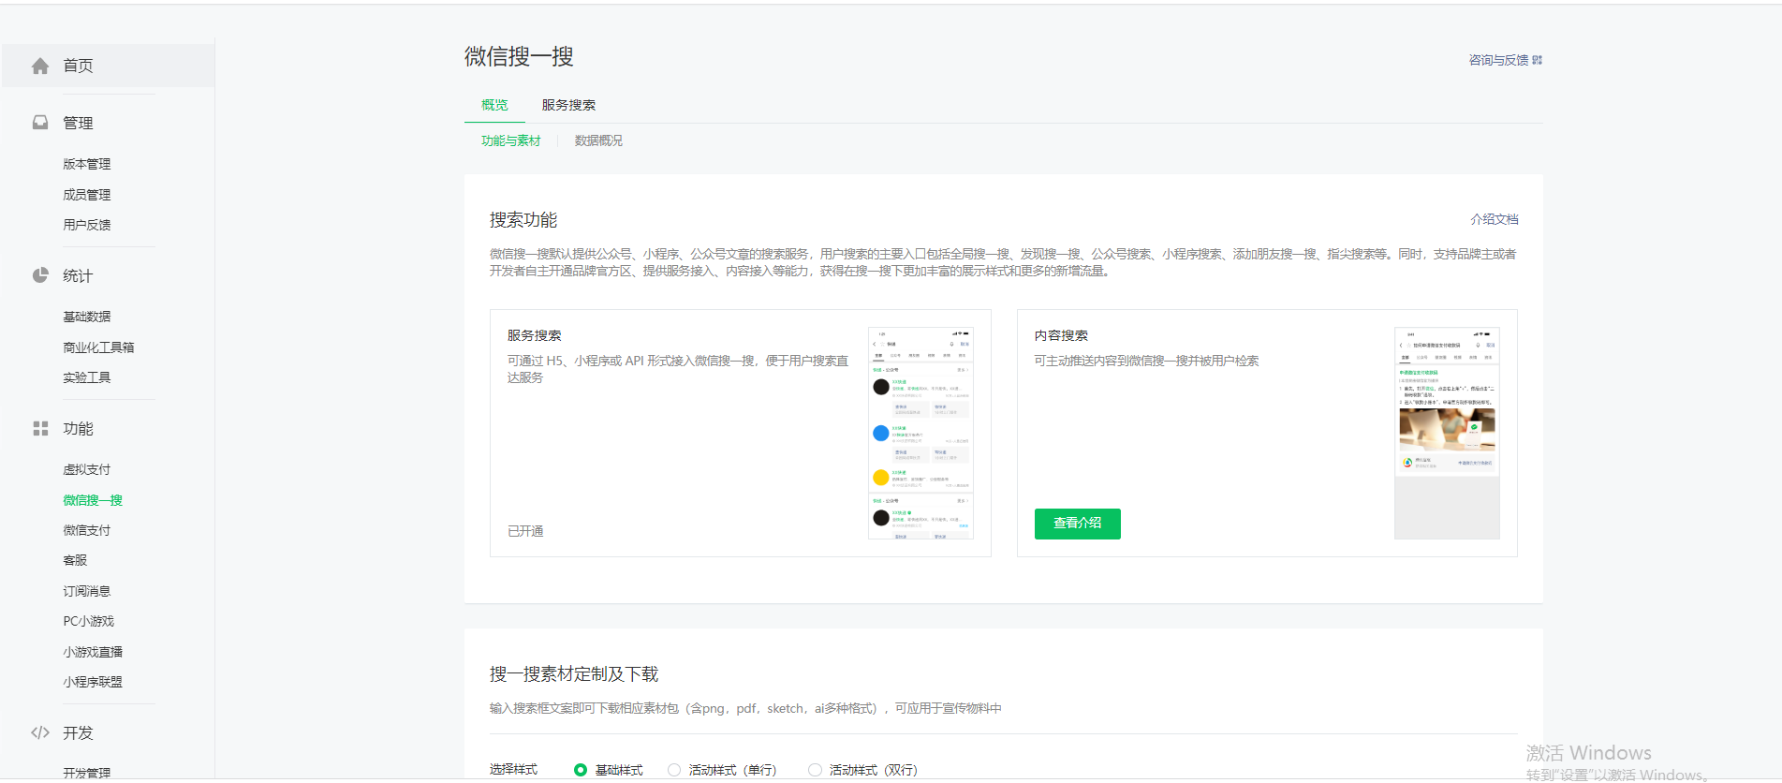Screen dimensions: 1782x783
Task: Go to 首页 in the sidebar
Action: point(108,66)
